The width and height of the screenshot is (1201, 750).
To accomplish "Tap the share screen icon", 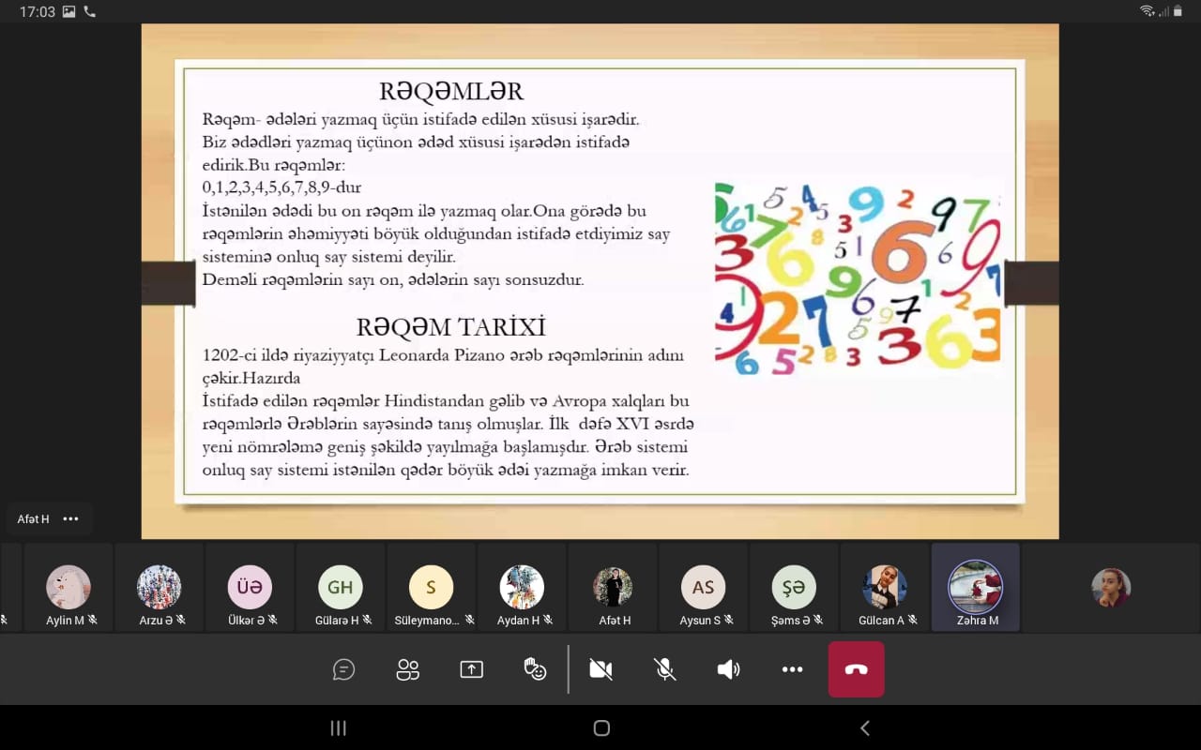I will tap(471, 669).
